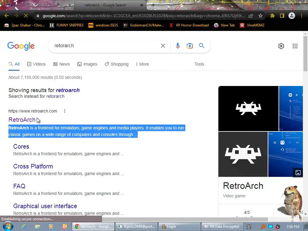Click the orange magnifier tray icon

[263, 226]
